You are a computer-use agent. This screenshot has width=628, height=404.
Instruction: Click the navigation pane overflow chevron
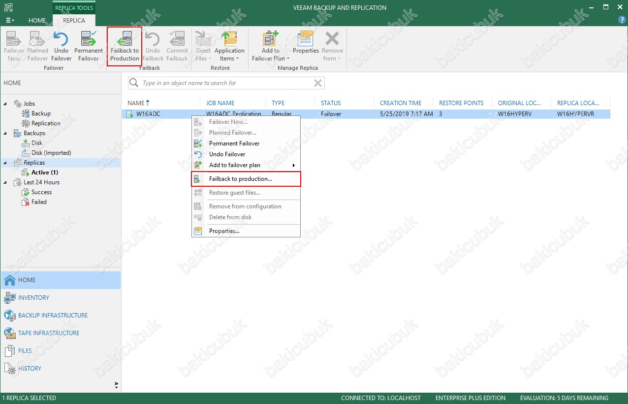click(x=117, y=384)
